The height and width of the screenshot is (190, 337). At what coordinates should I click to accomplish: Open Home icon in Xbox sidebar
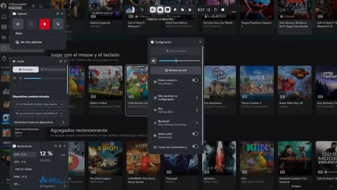pos(4,17)
